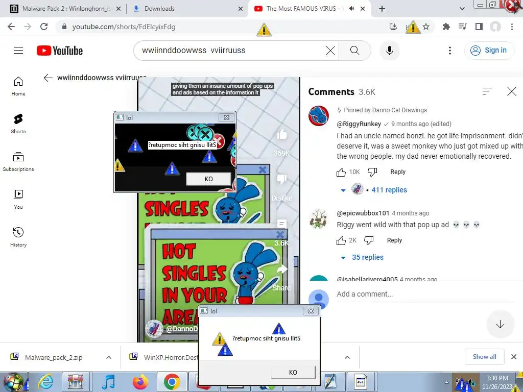Open YouTube settings three-dot menu

click(449, 51)
